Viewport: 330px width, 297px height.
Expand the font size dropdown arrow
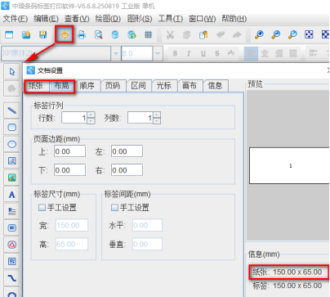158,53
